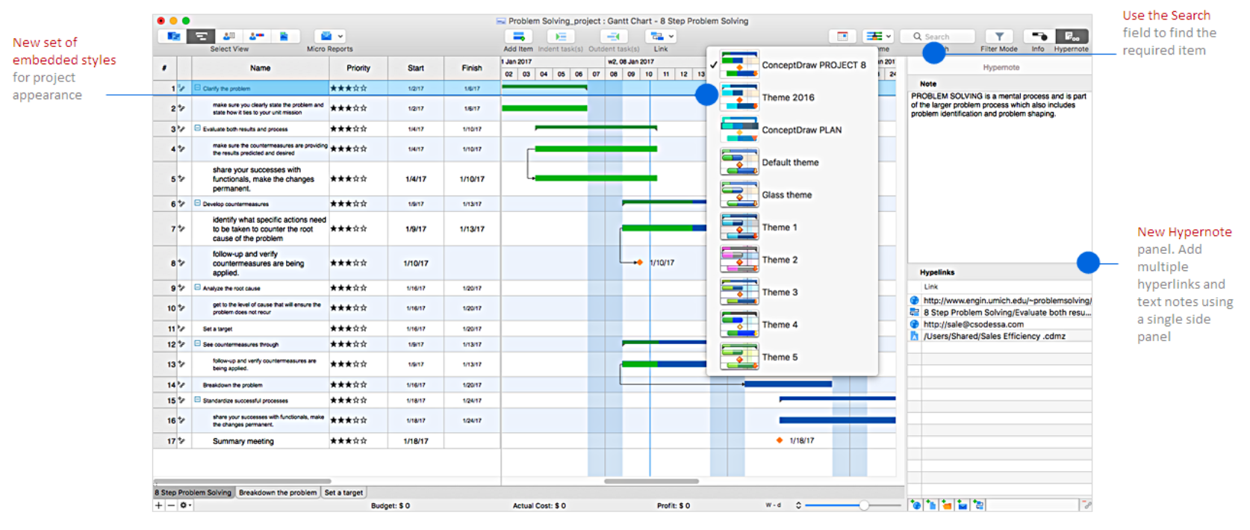Toggle the Hypernote panel button
The height and width of the screenshot is (530, 1250).
(1072, 36)
